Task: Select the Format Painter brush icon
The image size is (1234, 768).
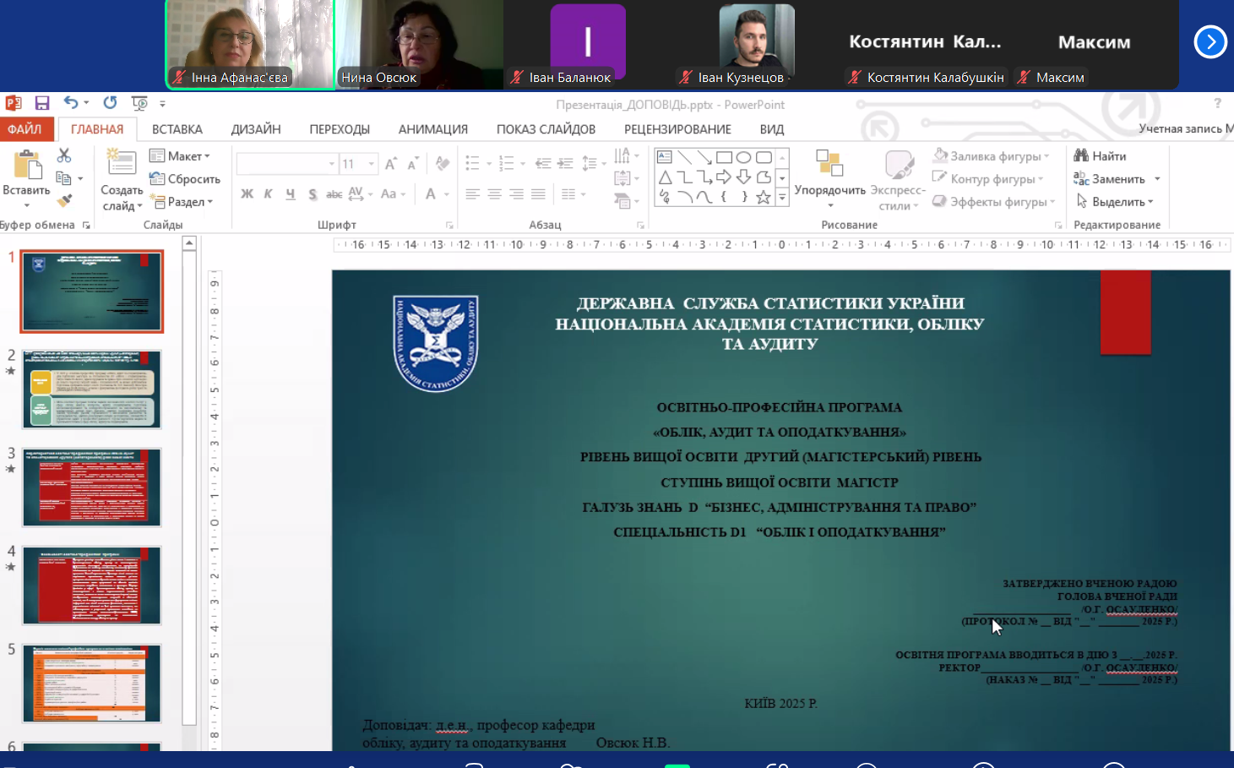Action: click(64, 201)
